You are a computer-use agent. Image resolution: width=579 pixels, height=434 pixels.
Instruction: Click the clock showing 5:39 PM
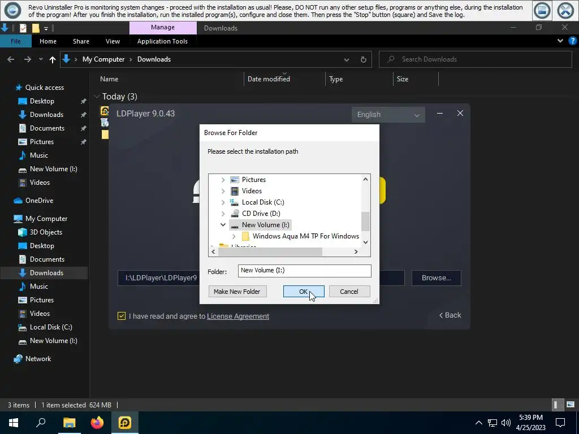530,418
